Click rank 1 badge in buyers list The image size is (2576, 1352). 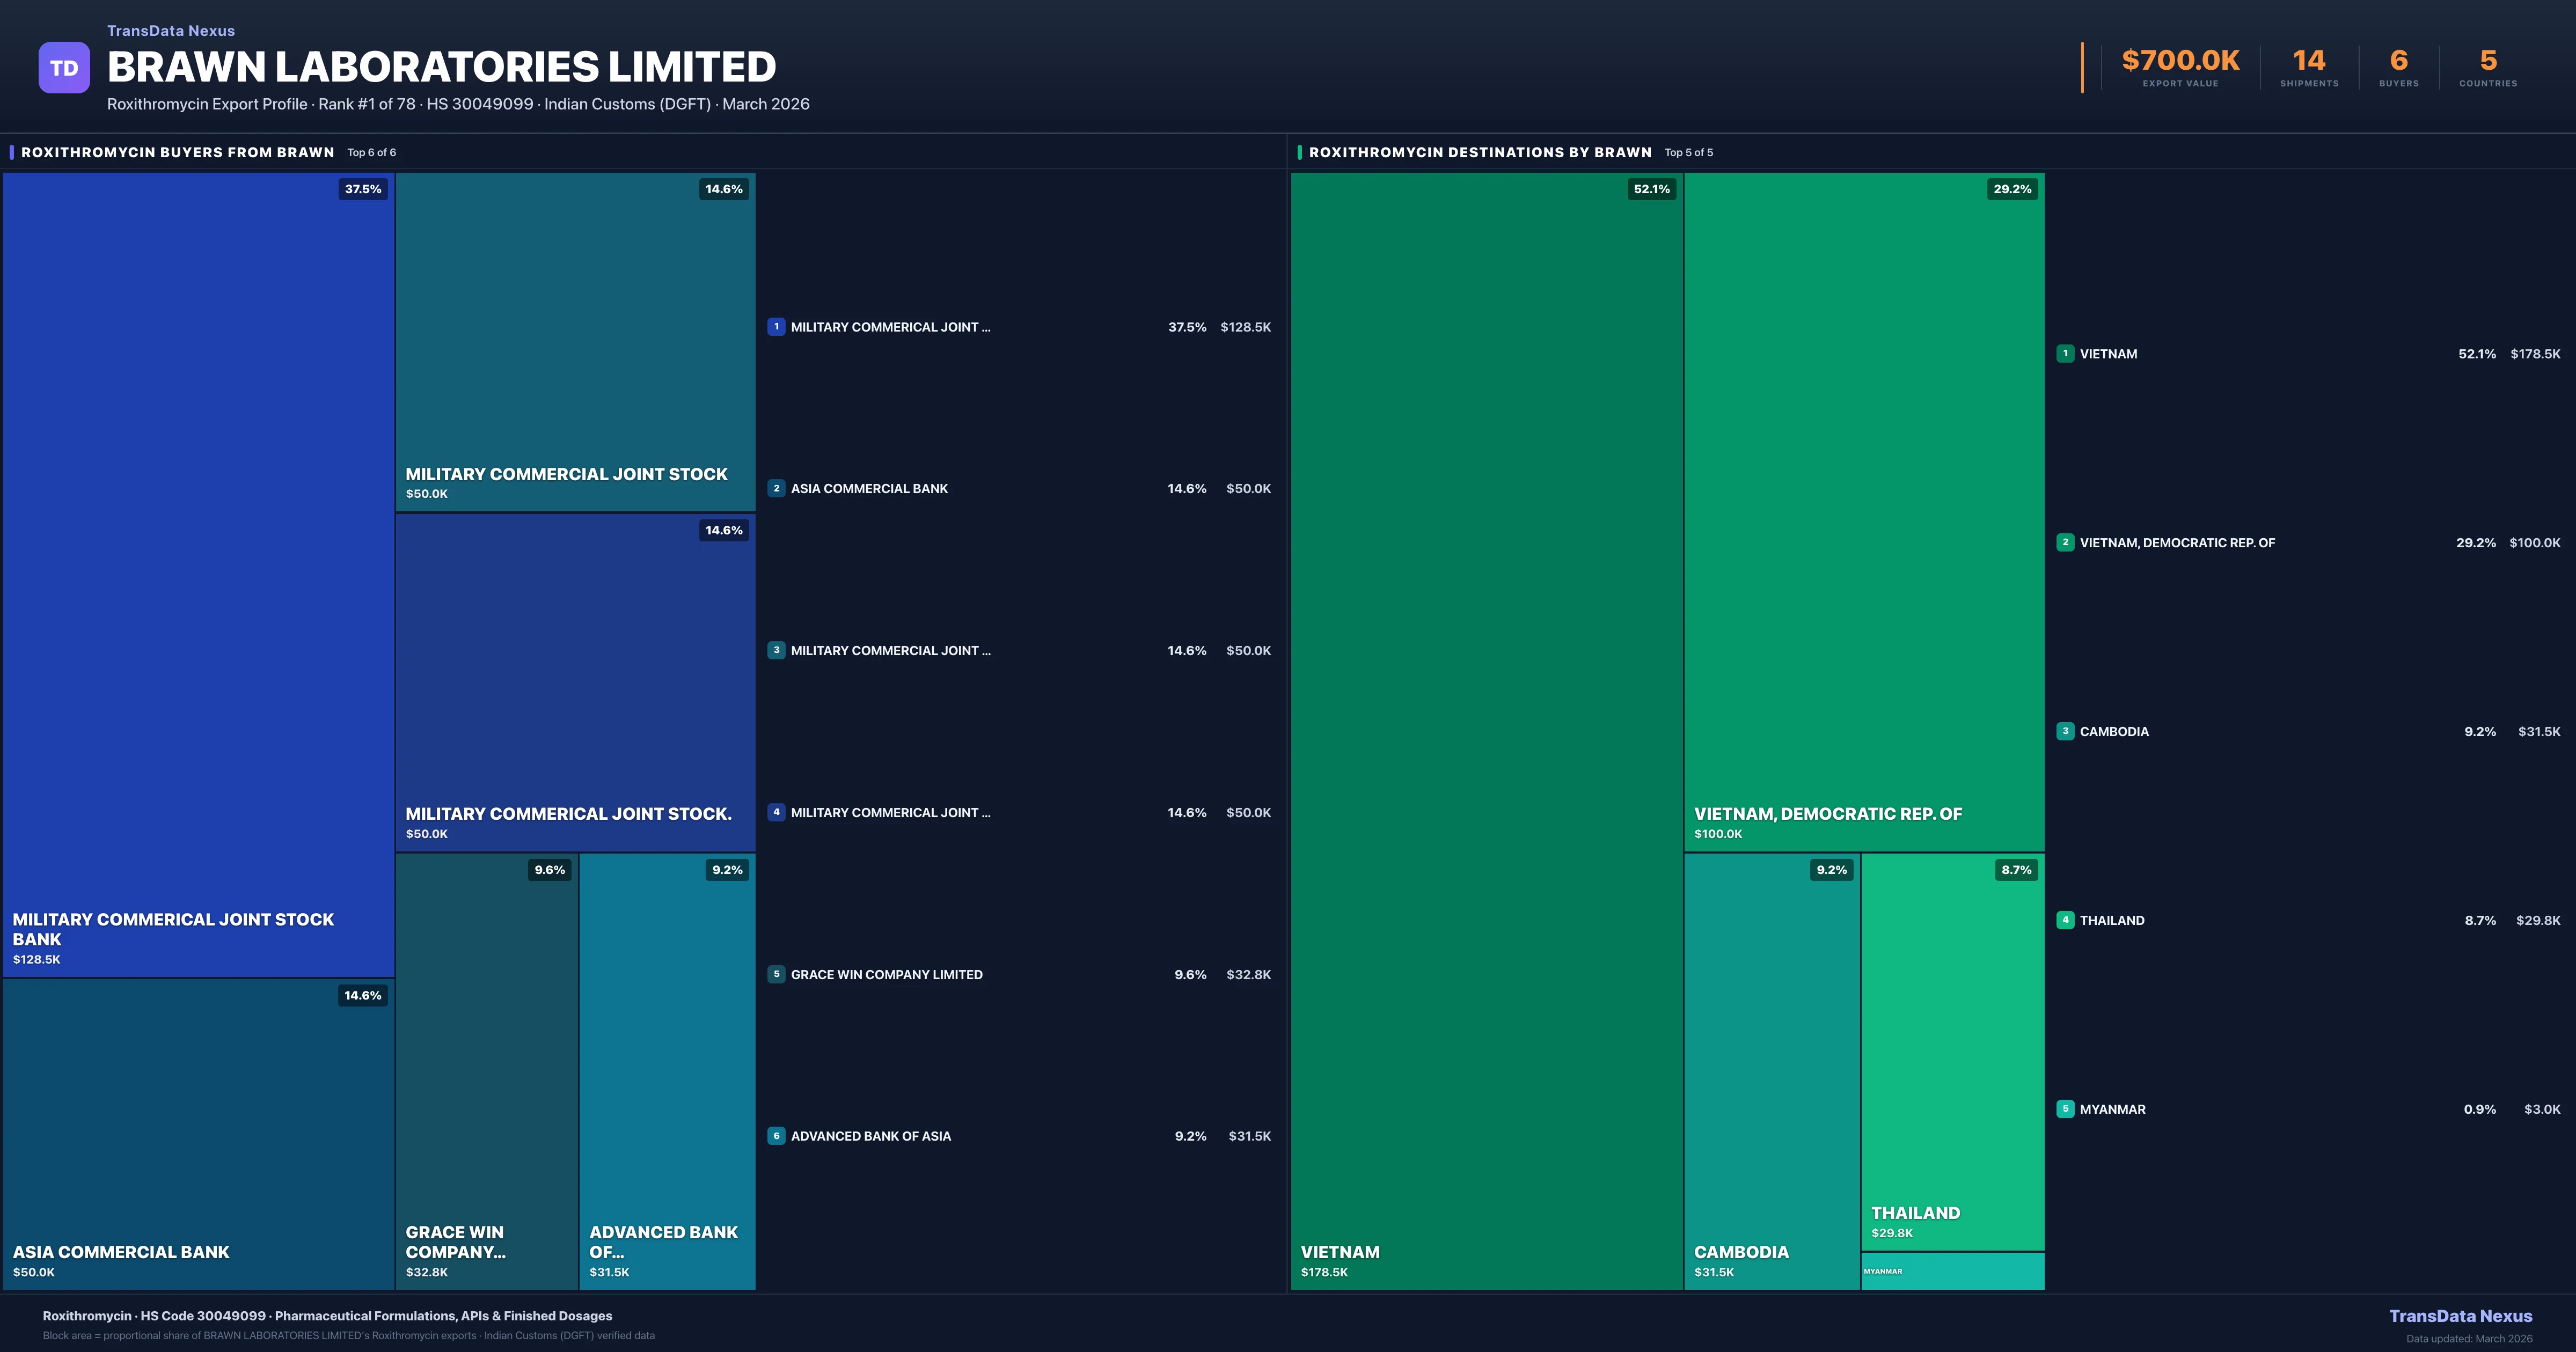[776, 327]
